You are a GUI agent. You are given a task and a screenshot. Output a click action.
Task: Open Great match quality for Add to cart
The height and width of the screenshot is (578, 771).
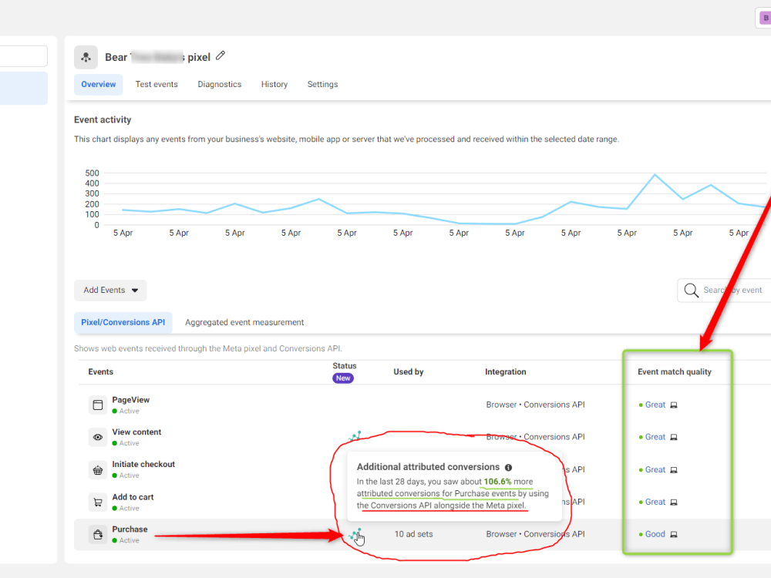pyautogui.click(x=655, y=502)
